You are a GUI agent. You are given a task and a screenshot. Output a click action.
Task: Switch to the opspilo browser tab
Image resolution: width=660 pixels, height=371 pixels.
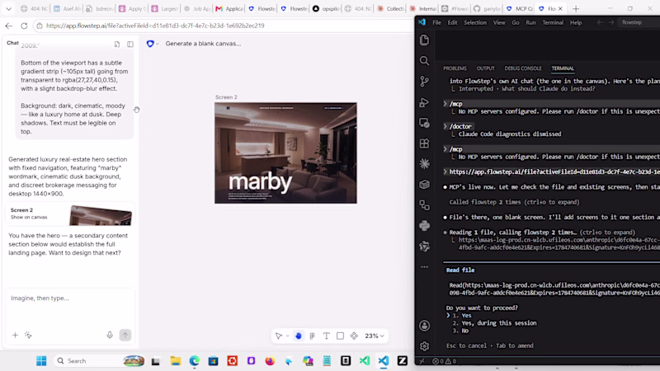326,8
